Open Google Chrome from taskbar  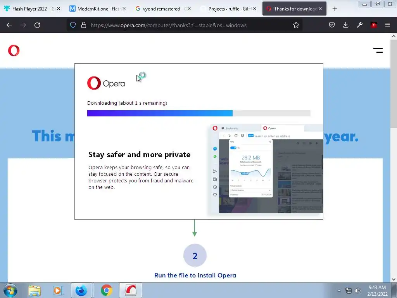[106, 290]
